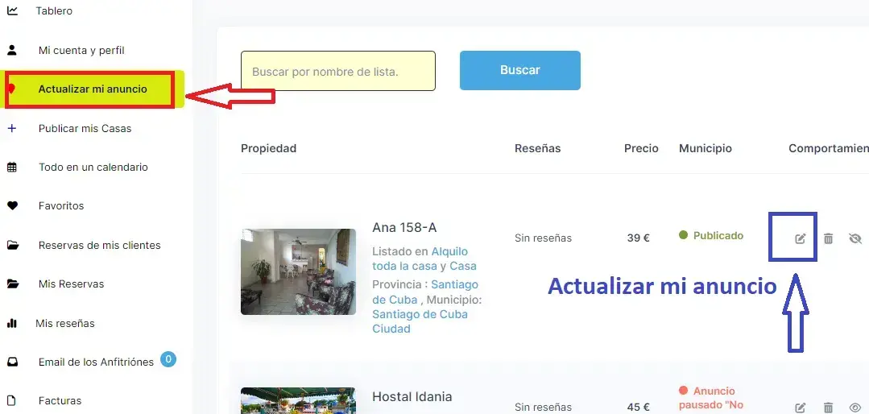Follow the Alquilo toda la casa link
The width and height of the screenshot is (869, 414).
pyautogui.click(x=420, y=259)
